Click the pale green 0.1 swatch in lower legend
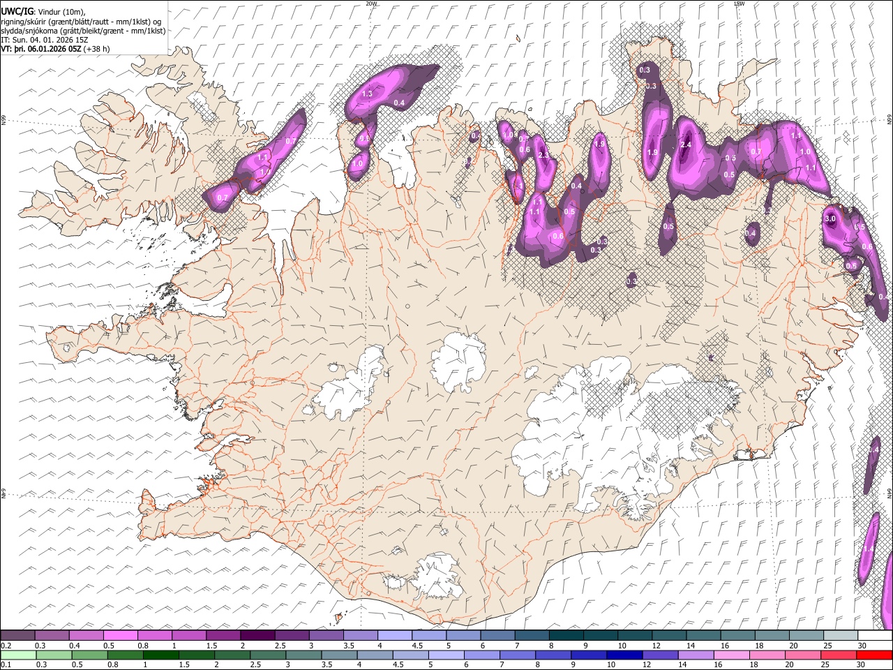The image size is (893, 670). tap(19, 655)
